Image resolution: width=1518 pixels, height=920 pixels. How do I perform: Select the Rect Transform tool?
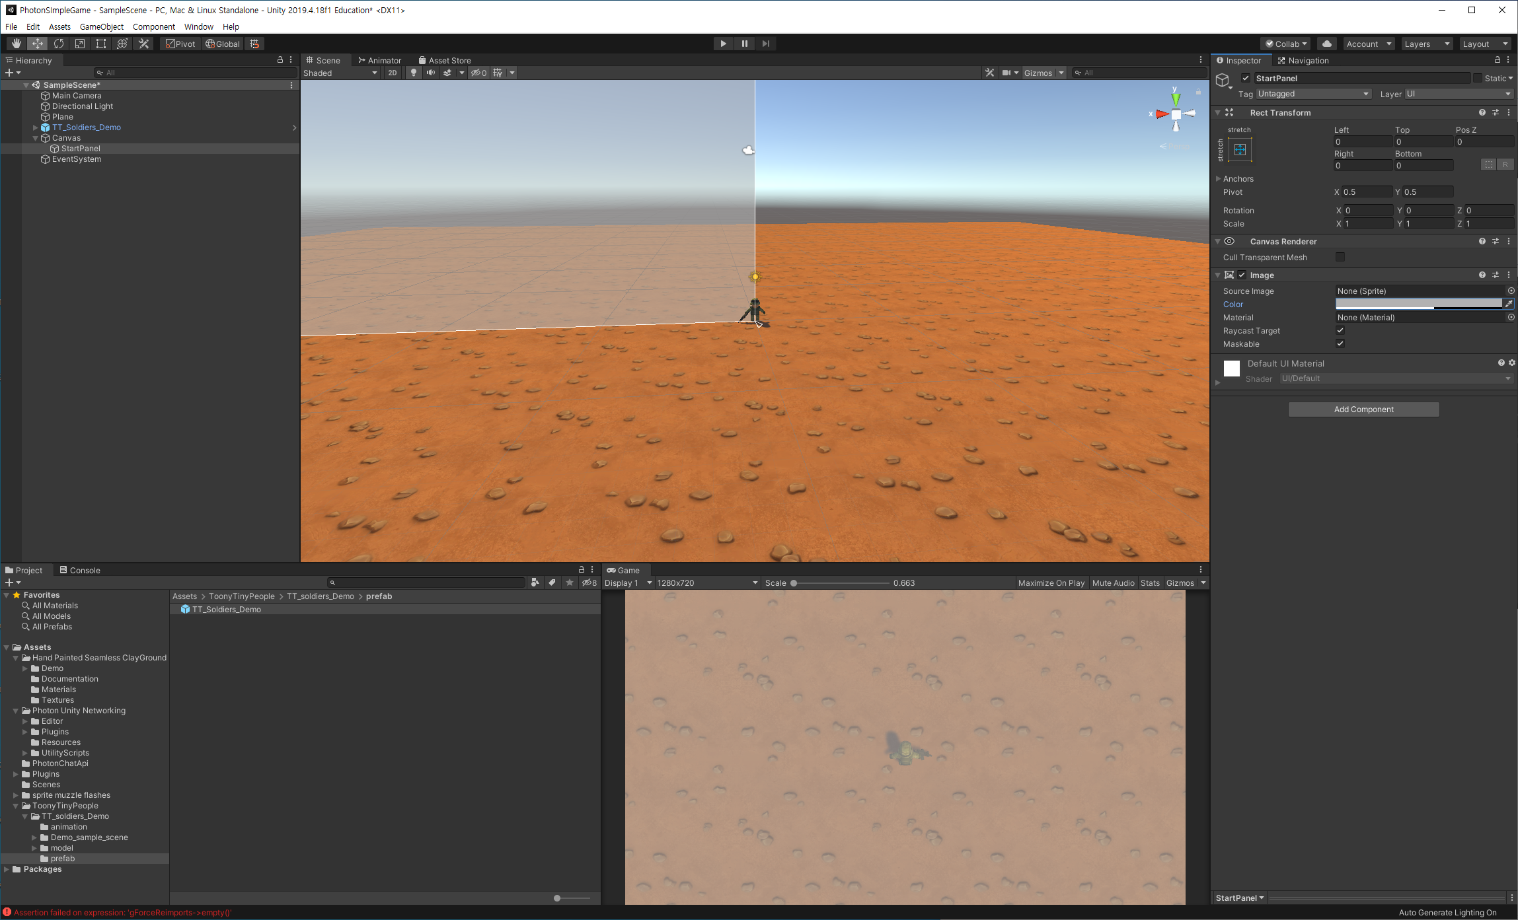pyautogui.click(x=100, y=44)
